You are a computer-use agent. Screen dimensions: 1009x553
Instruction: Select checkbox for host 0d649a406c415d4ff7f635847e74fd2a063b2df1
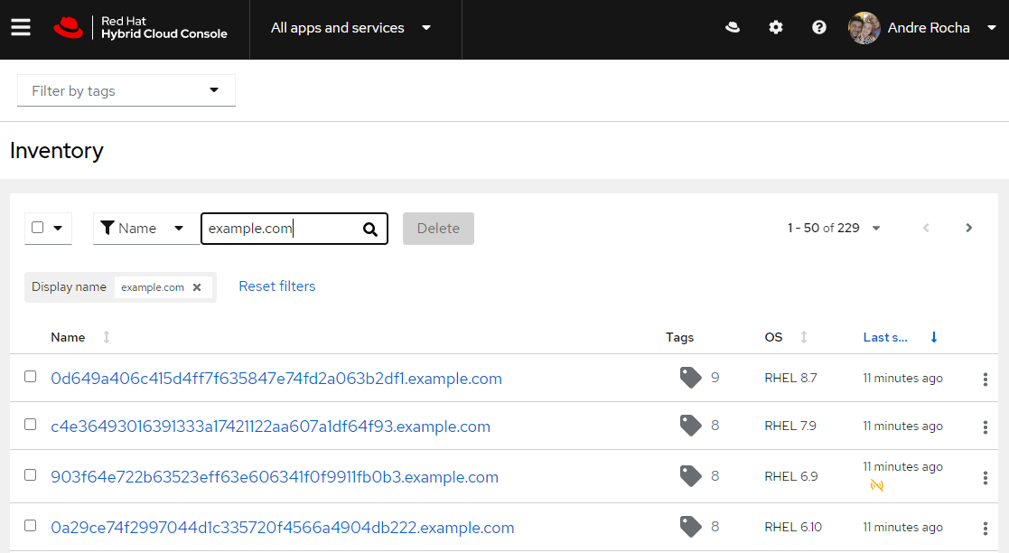coord(31,377)
